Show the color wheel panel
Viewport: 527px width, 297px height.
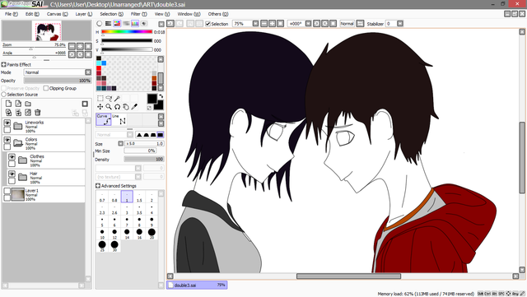[x=99, y=24]
